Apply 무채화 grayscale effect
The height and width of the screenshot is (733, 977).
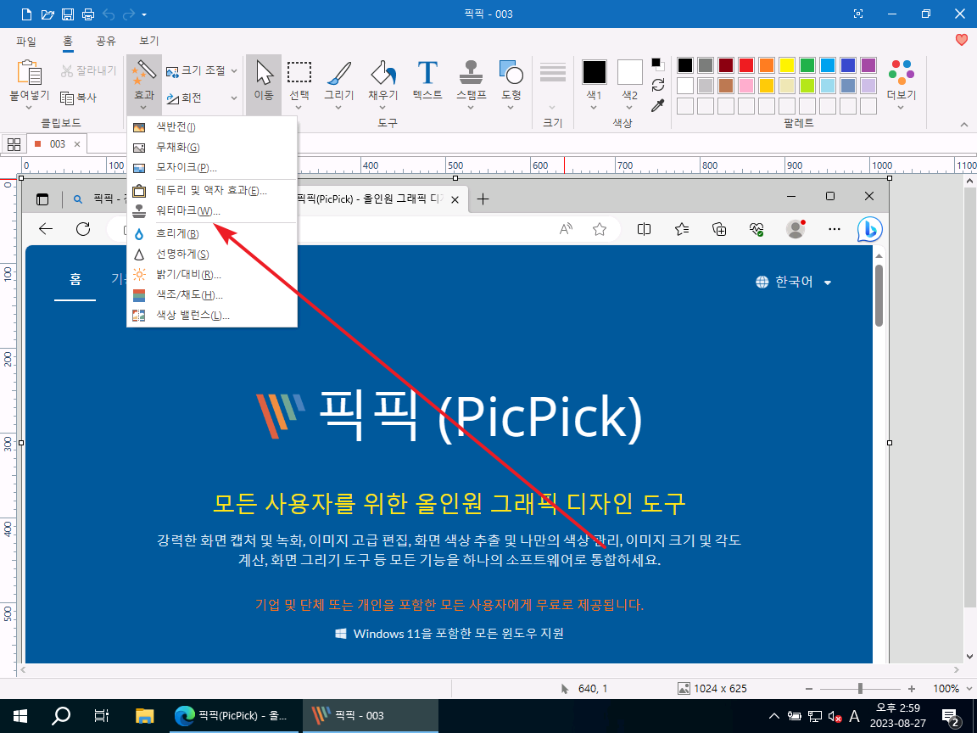pos(212,147)
